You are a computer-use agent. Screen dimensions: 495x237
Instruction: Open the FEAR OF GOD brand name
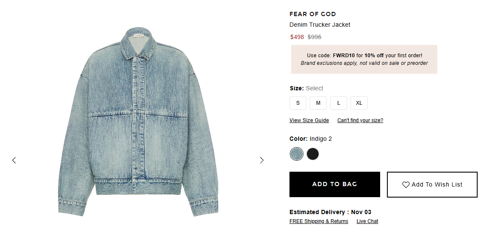point(313,14)
